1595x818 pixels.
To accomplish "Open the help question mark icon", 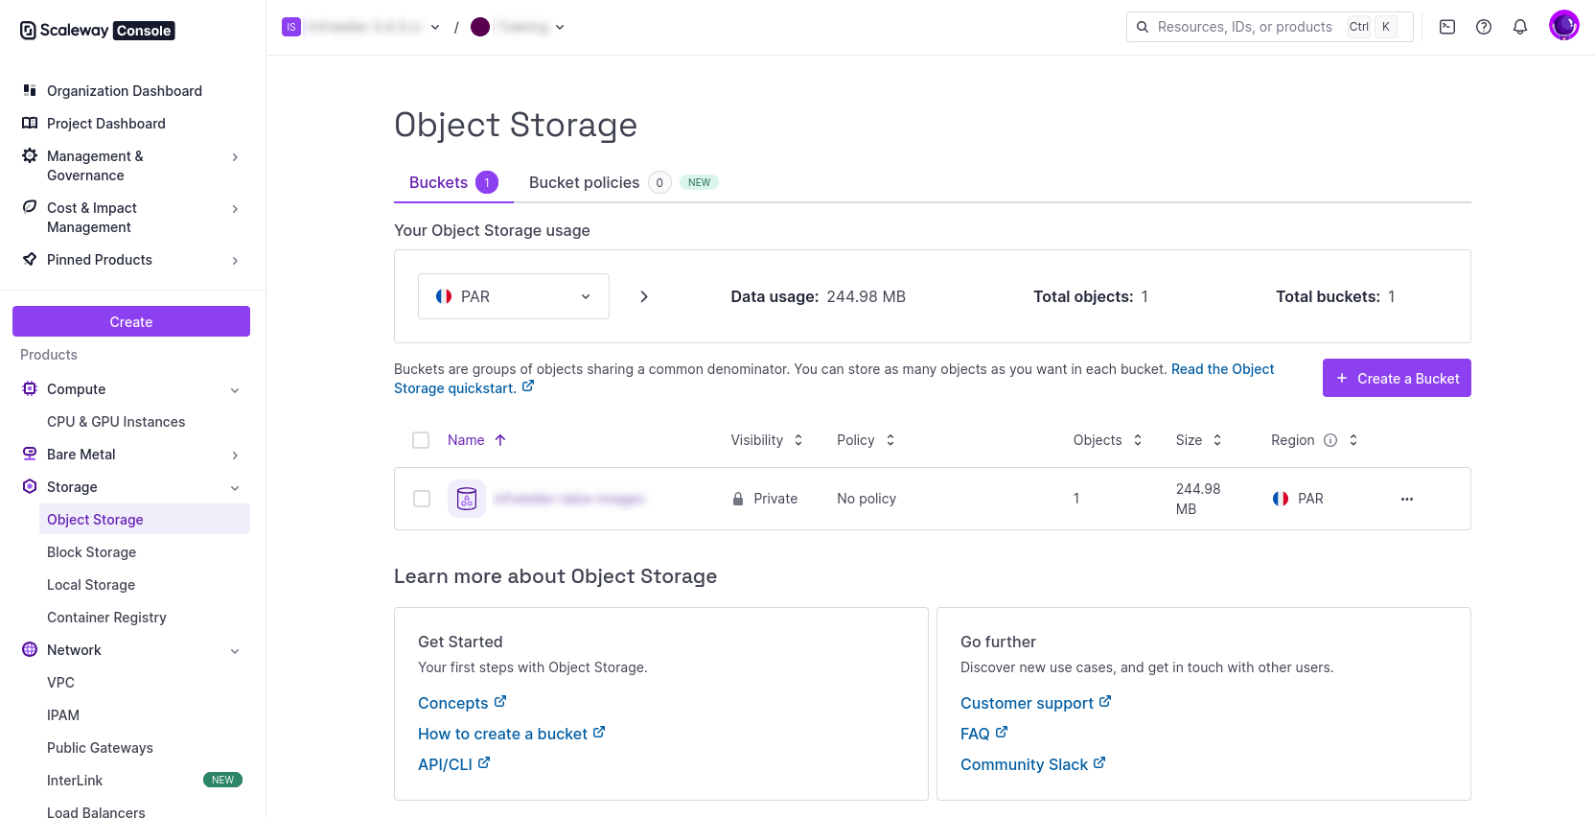I will 1484,27.
